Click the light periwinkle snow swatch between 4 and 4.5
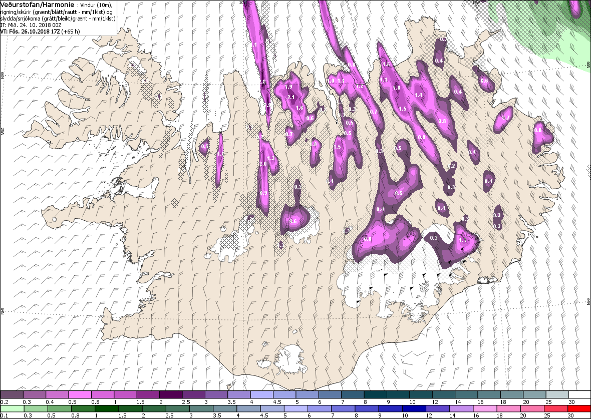 pos(261,394)
